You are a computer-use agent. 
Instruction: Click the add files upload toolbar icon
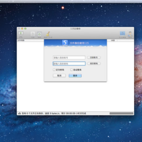point(21,34)
